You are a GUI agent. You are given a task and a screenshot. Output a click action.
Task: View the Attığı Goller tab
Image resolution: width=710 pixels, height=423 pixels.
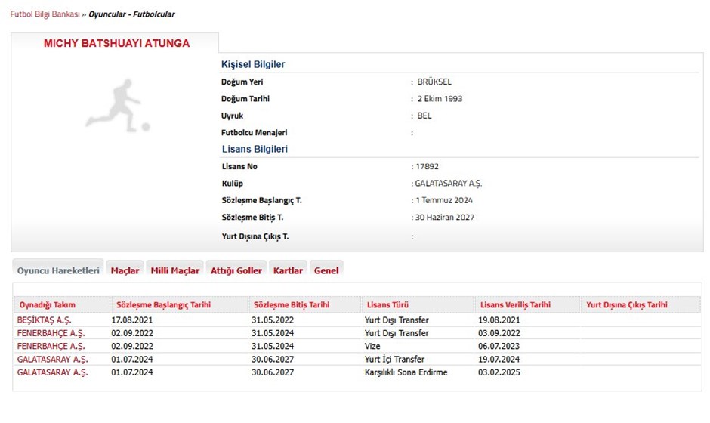[236, 270]
